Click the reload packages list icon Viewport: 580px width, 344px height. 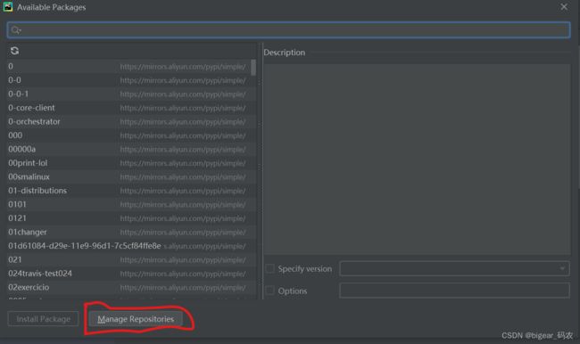point(14,51)
